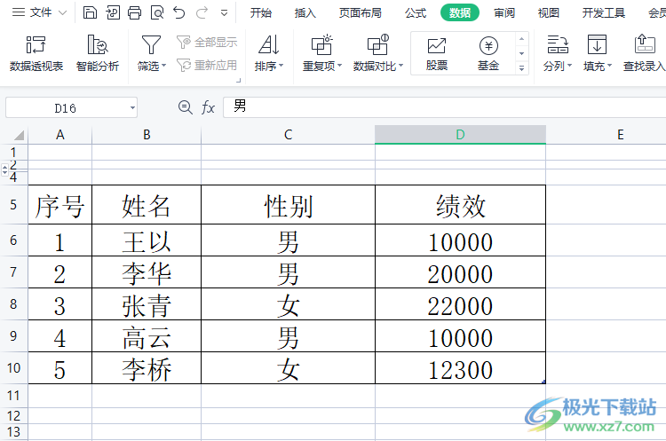This screenshot has width=666, height=441.
Task: Switch to the 插入 tab
Action: click(x=305, y=12)
